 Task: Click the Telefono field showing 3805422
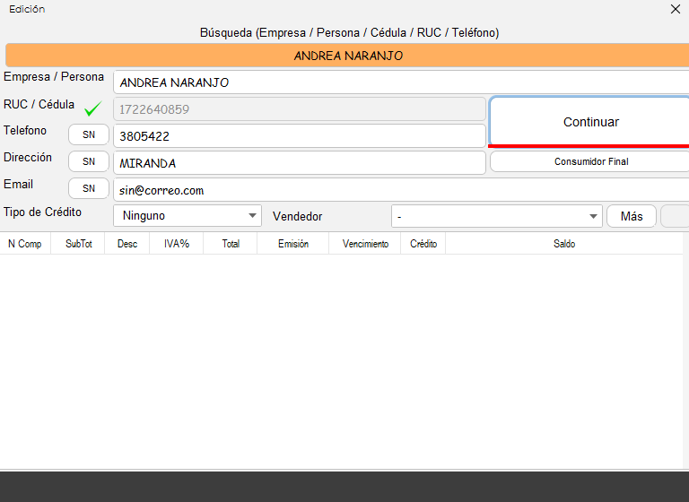click(x=299, y=136)
